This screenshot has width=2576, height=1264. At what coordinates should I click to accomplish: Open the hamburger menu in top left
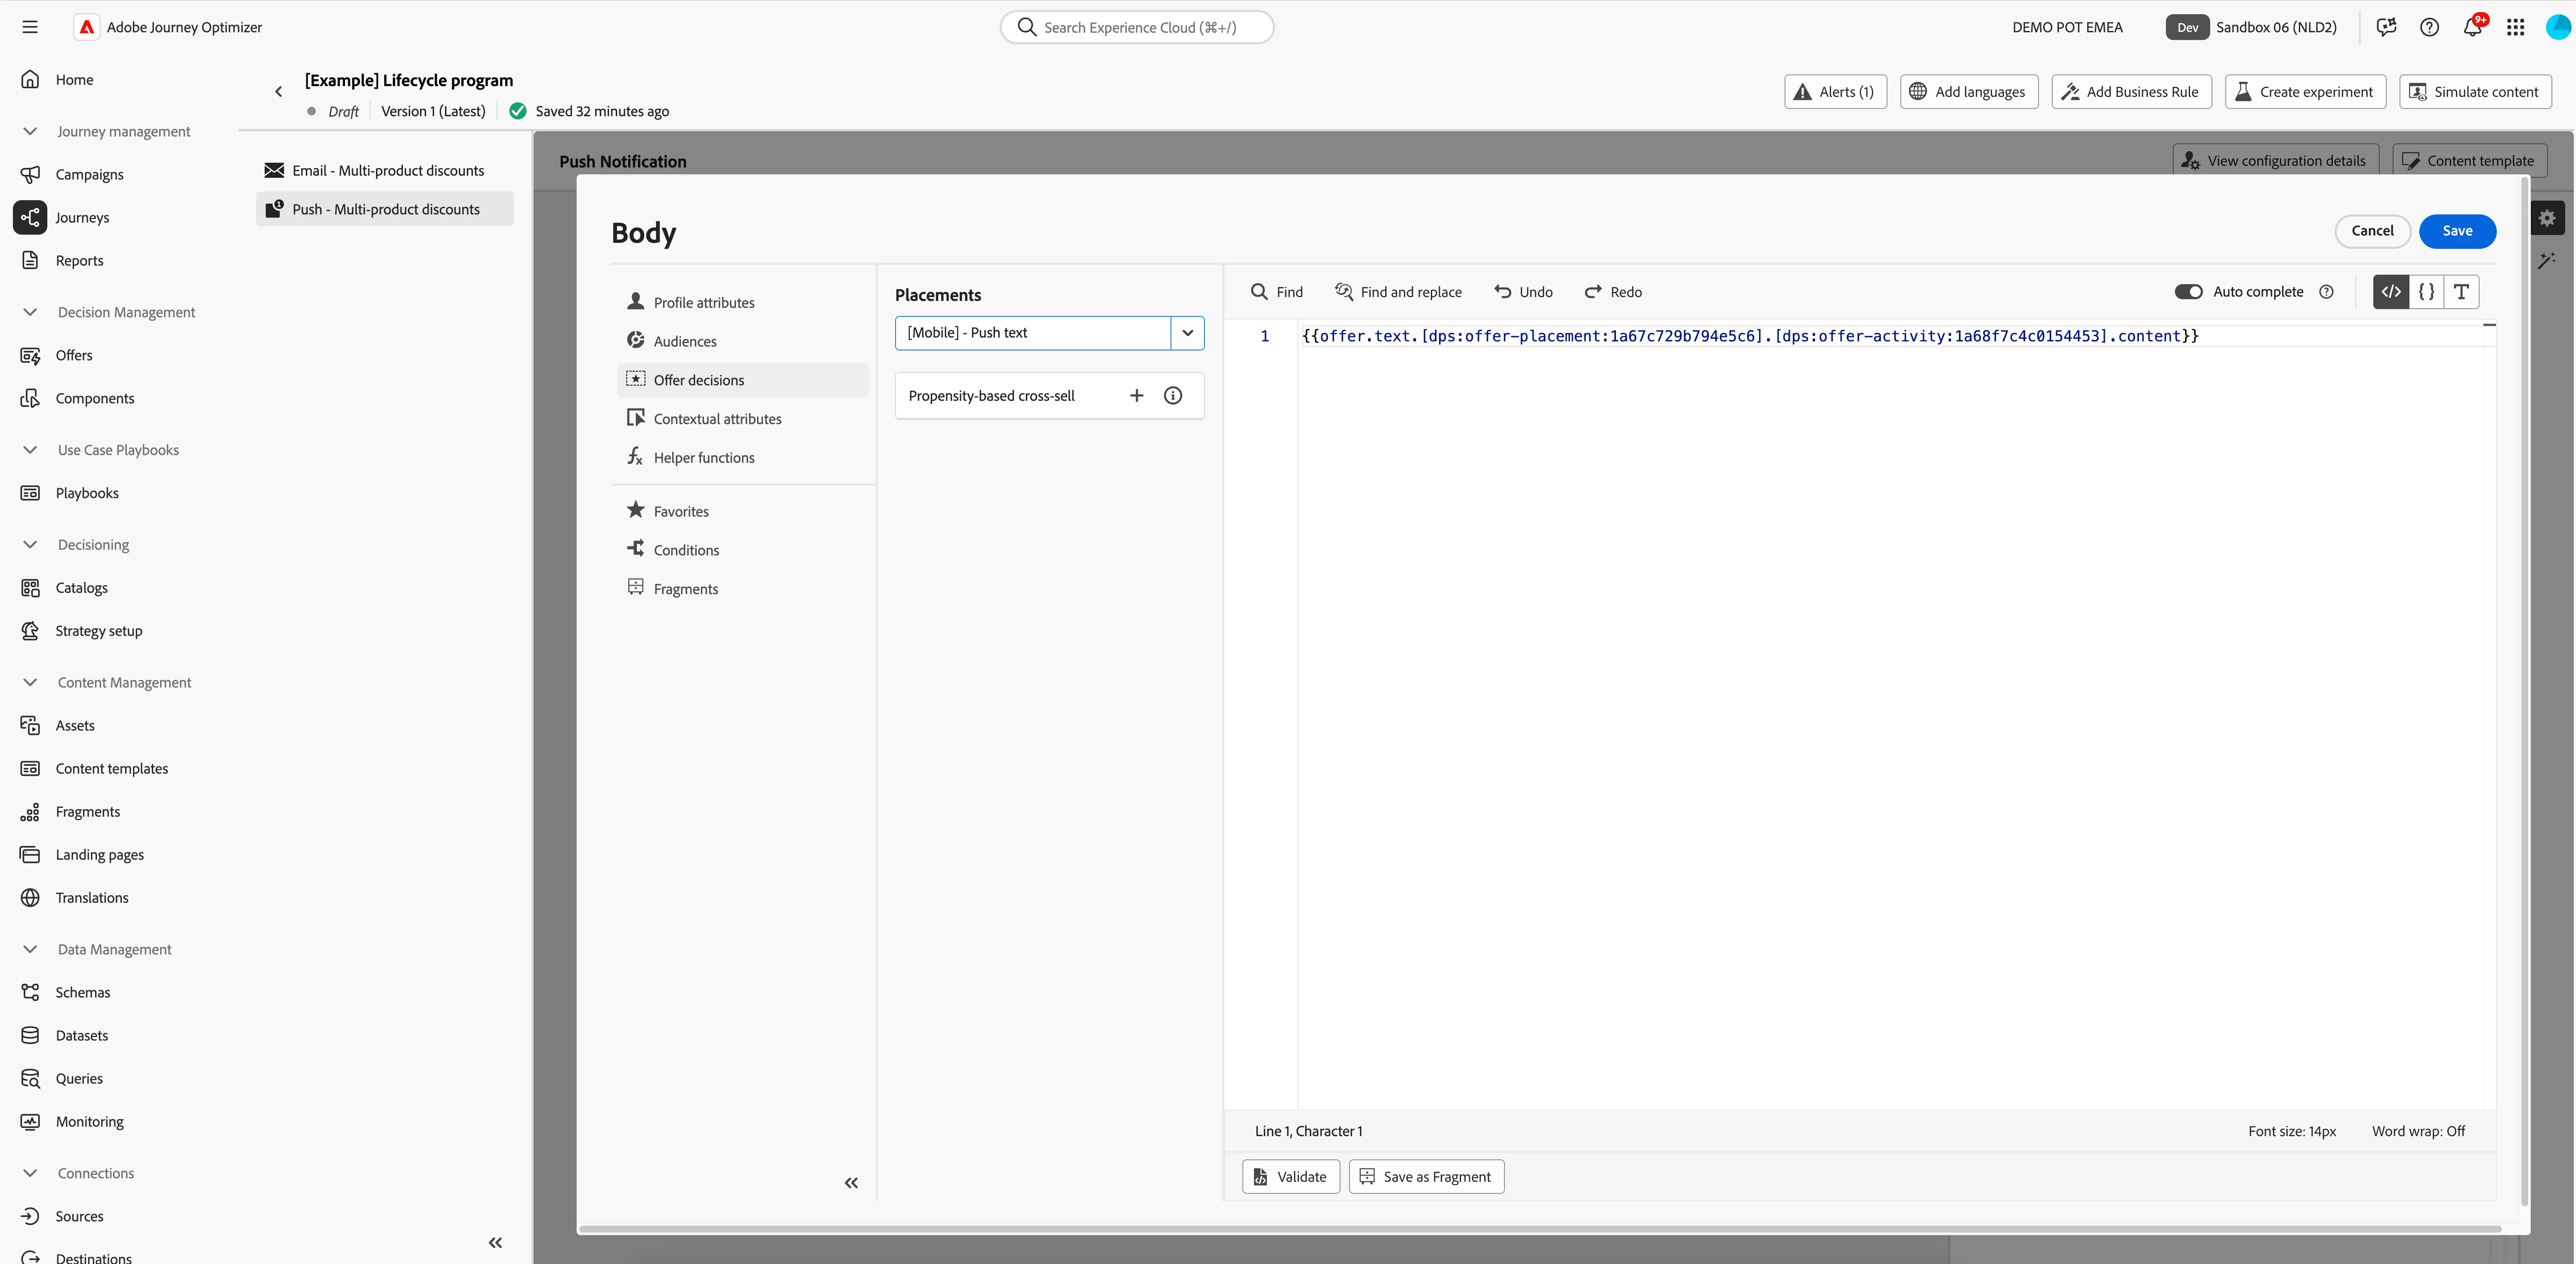tap(30, 27)
